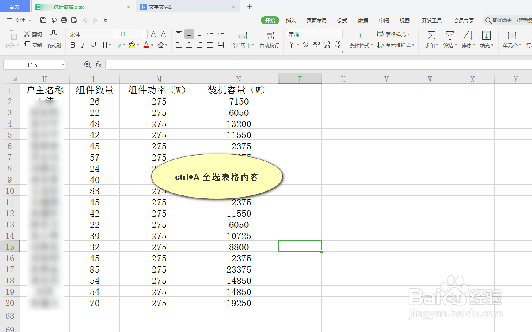Select the Format Painter (格式刷) brush

[54, 39]
